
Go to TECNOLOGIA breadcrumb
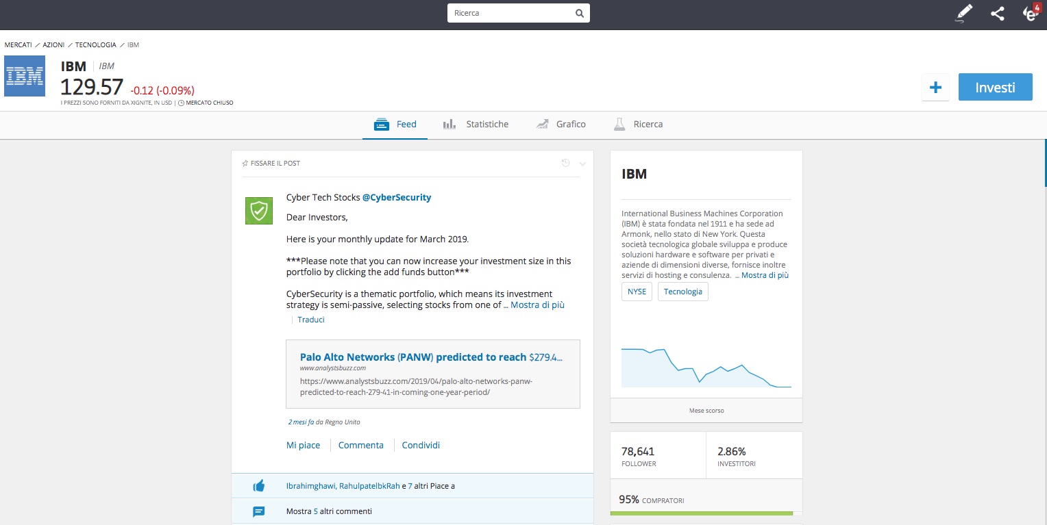point(96,45)
